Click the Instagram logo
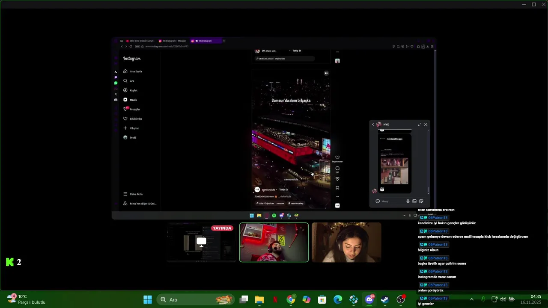This screenshot has height=308, width=548. (x=132, y=58)
